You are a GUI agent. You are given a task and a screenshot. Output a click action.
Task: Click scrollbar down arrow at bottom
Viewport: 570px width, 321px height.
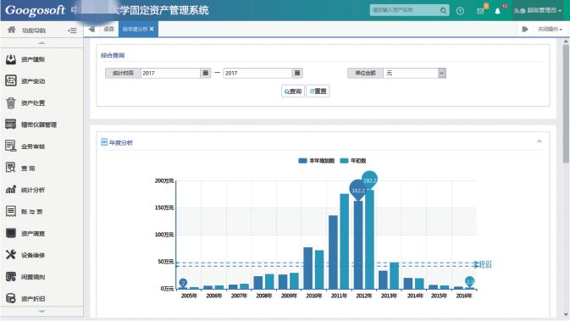click(x=566, y=314)
